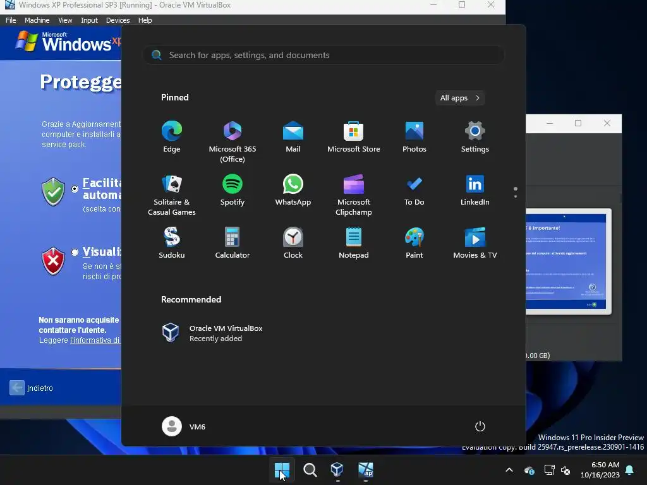Launch the Photos app
The height and width of the screenshot is (485, 647).
click(414, 137)
